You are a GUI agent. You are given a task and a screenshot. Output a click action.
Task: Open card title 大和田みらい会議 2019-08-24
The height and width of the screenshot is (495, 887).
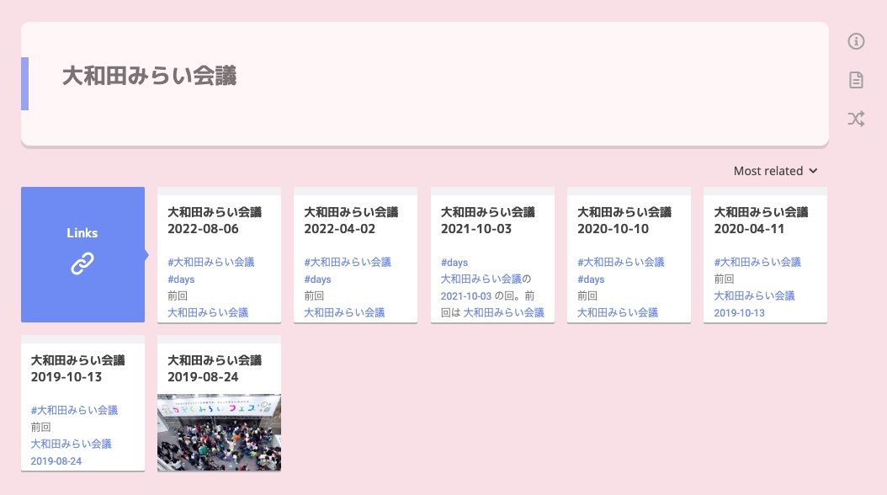click(215, 368)
